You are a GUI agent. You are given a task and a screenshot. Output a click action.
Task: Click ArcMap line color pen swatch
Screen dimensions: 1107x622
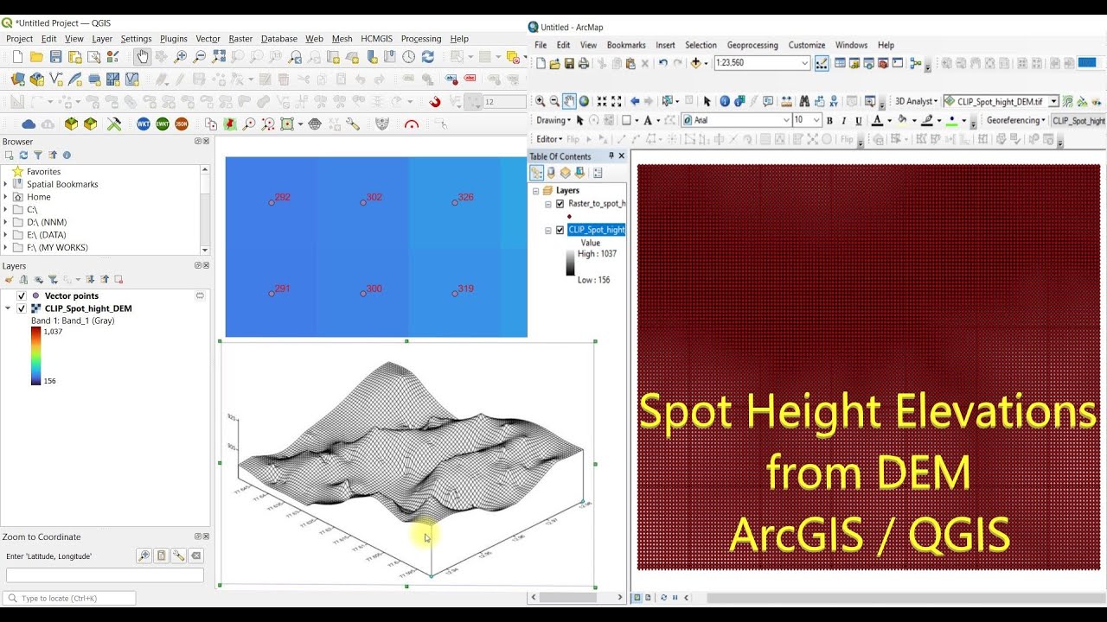pyautogui.click(x=927, y=121)
